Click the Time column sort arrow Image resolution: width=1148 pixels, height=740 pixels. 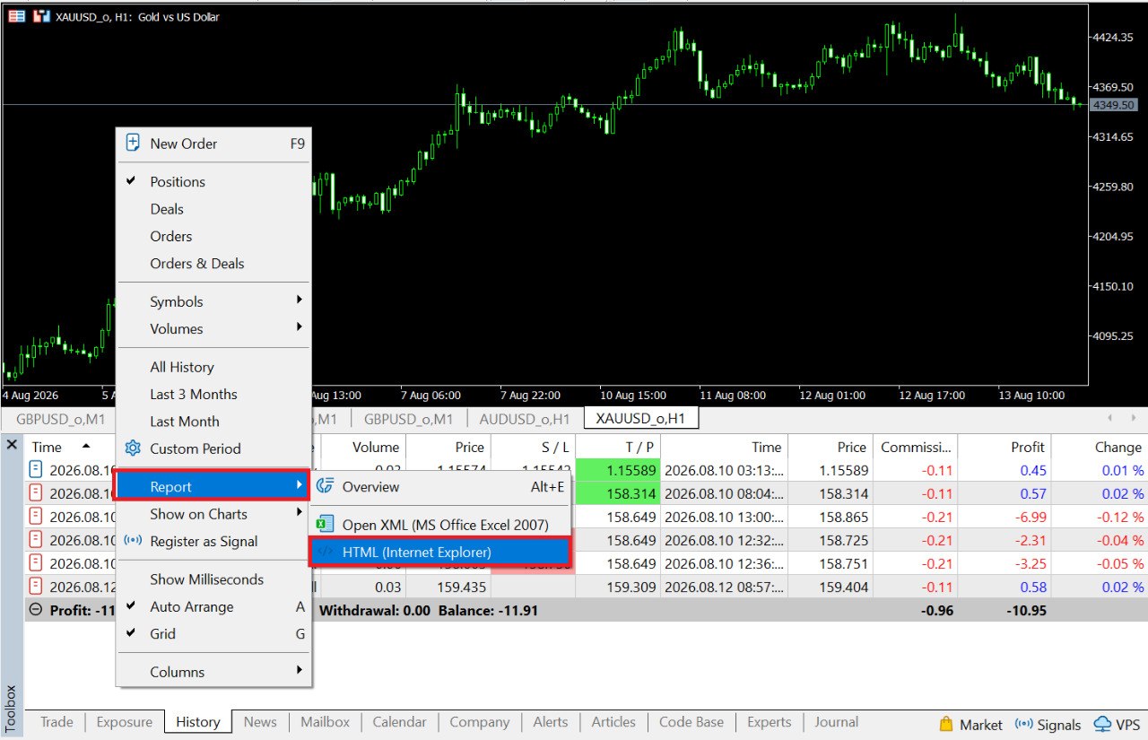click(86, 445)
